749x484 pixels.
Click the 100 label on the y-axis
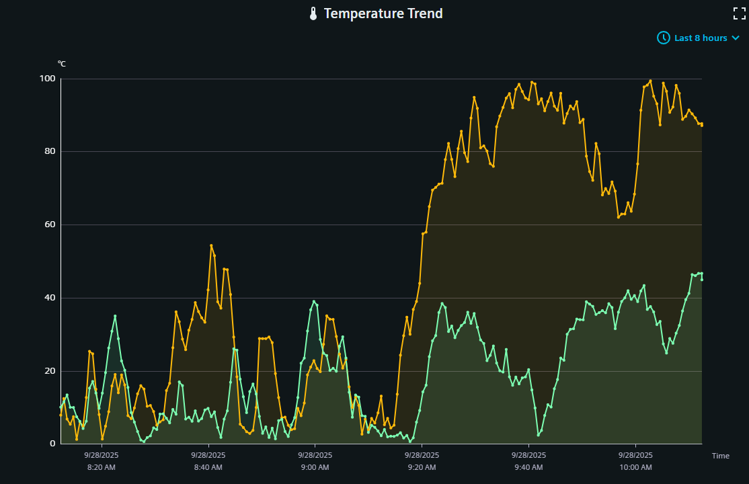click(x=47, y=79)
